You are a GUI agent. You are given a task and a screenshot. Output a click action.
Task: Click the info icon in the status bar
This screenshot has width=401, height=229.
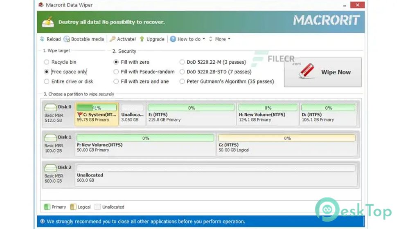43,221
